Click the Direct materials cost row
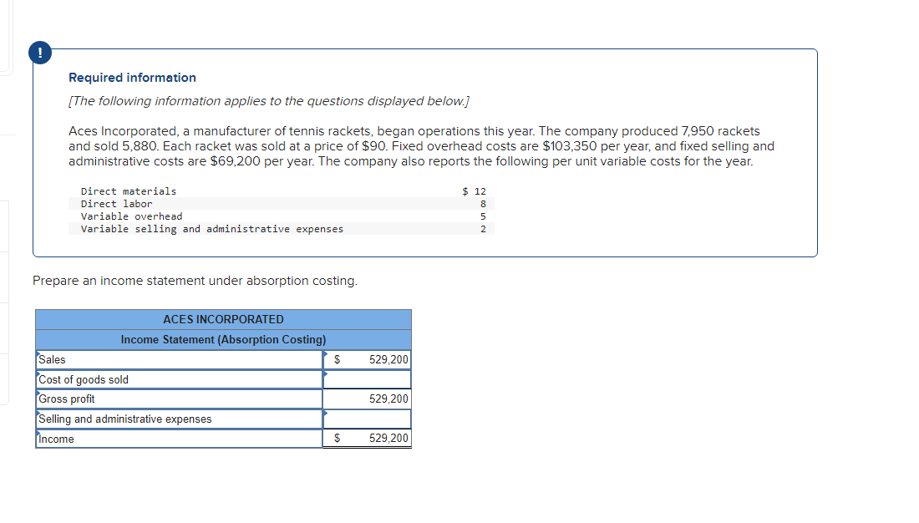Screen dimensions: 919x523 click(x=282, y=191)
